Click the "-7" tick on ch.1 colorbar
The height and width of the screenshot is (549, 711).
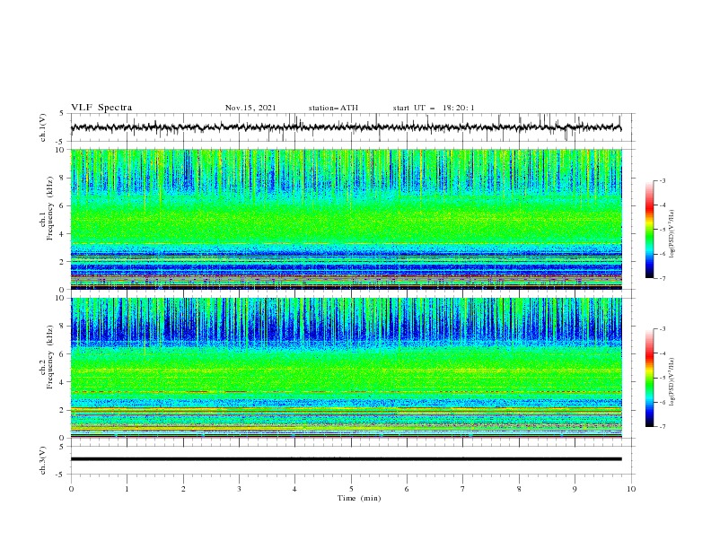663,278
